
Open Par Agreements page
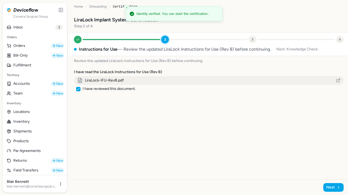35,151
